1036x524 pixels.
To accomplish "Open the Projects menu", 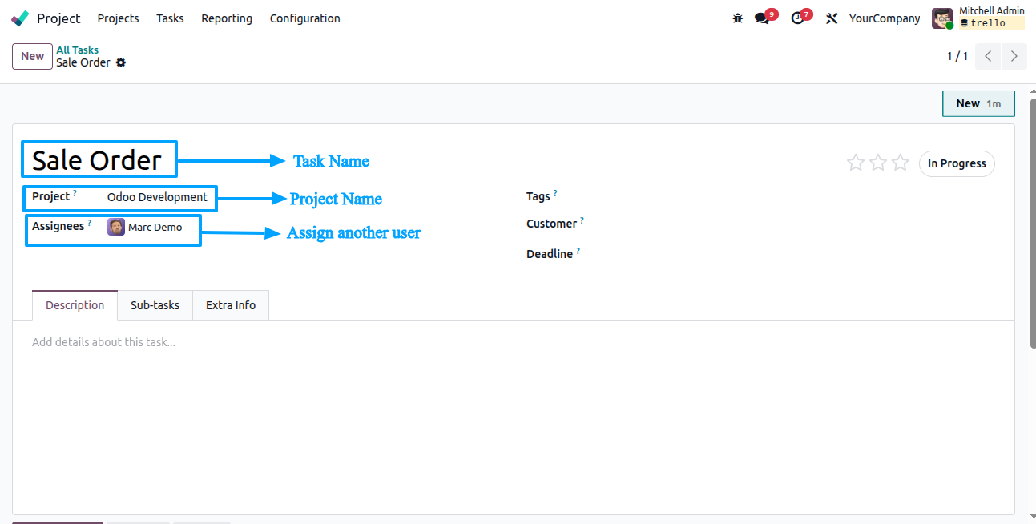I will tap(118, 18).
